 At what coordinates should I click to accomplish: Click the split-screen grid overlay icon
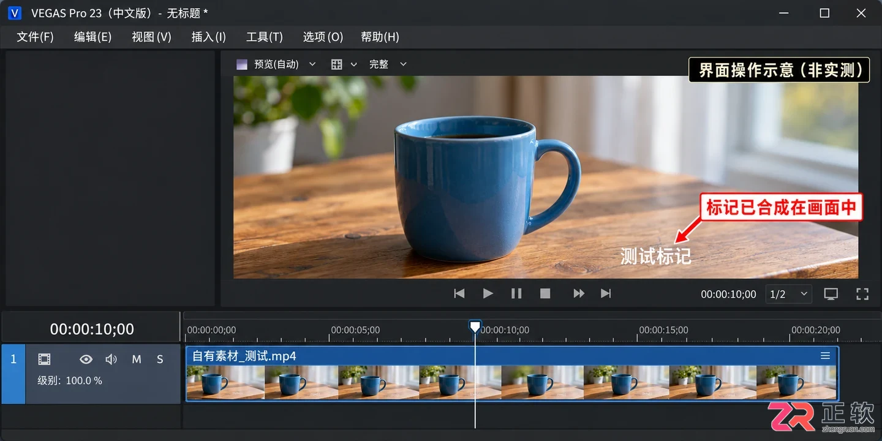coord(336,64)
